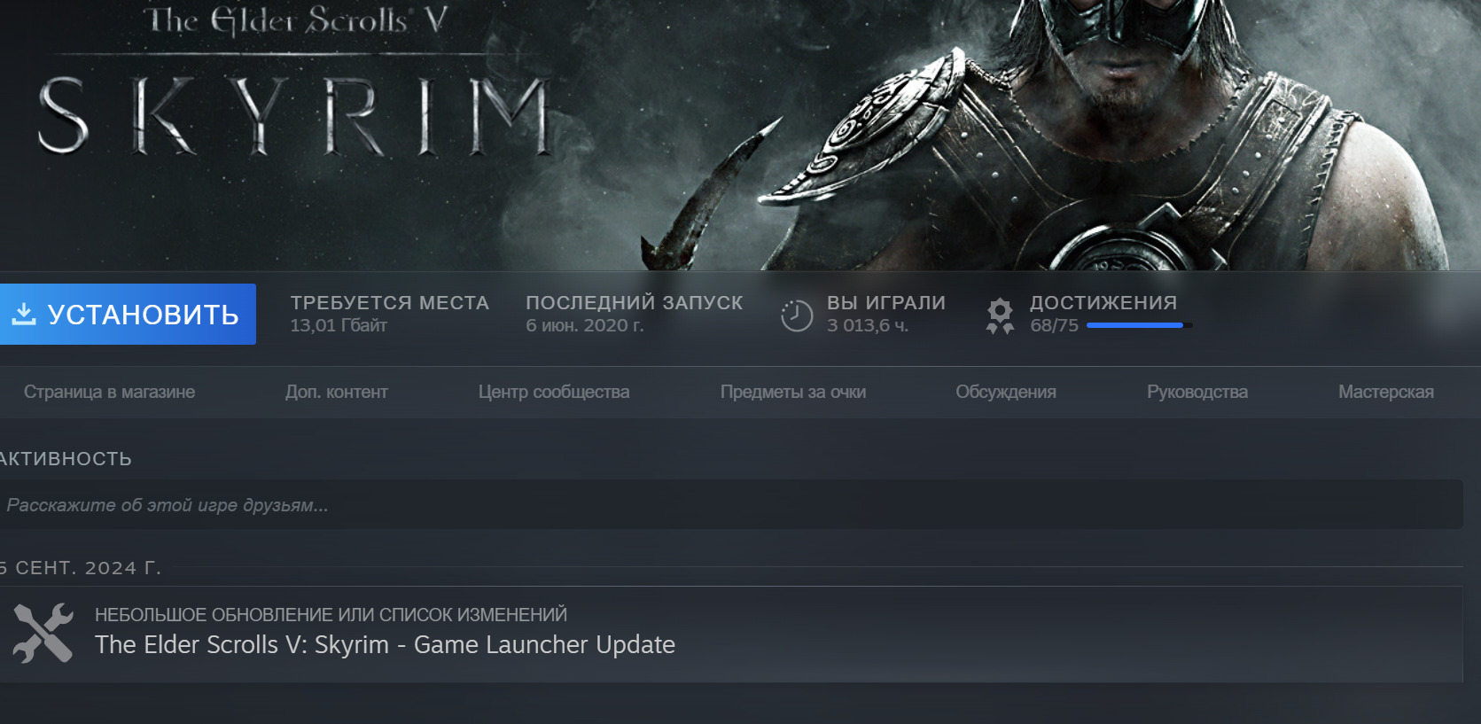Go to Центр сообщества tab

point(554,392)
